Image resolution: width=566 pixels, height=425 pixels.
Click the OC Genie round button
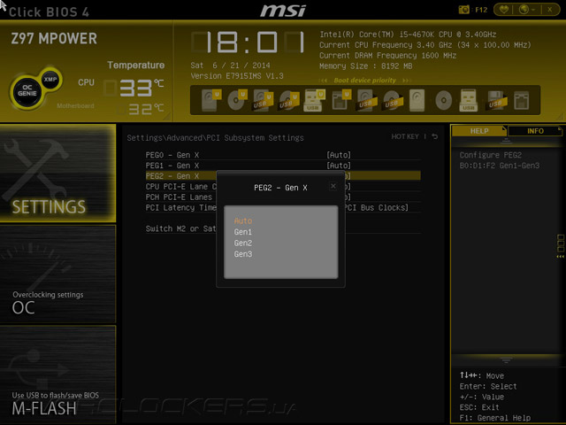coord(27,90)
